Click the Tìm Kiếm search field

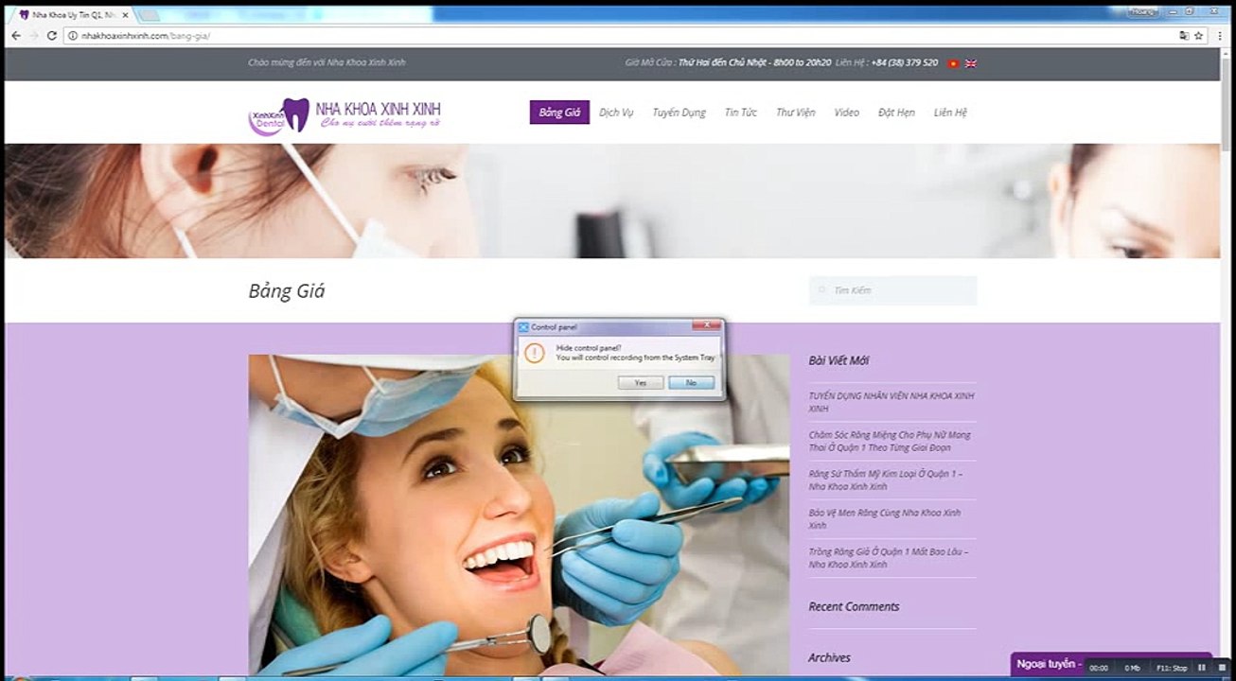892,290
